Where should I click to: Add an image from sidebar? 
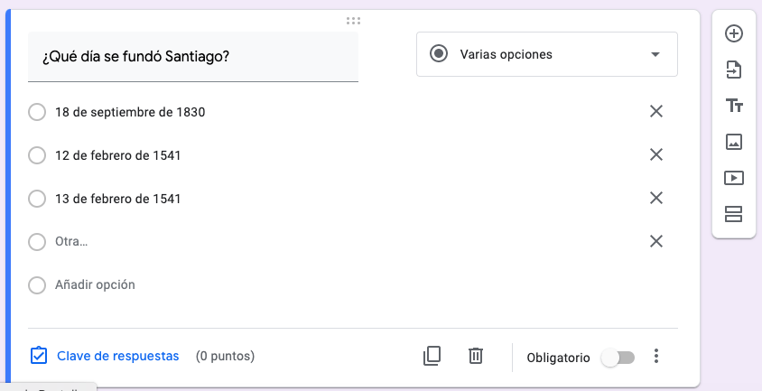(x=734, y=142)
